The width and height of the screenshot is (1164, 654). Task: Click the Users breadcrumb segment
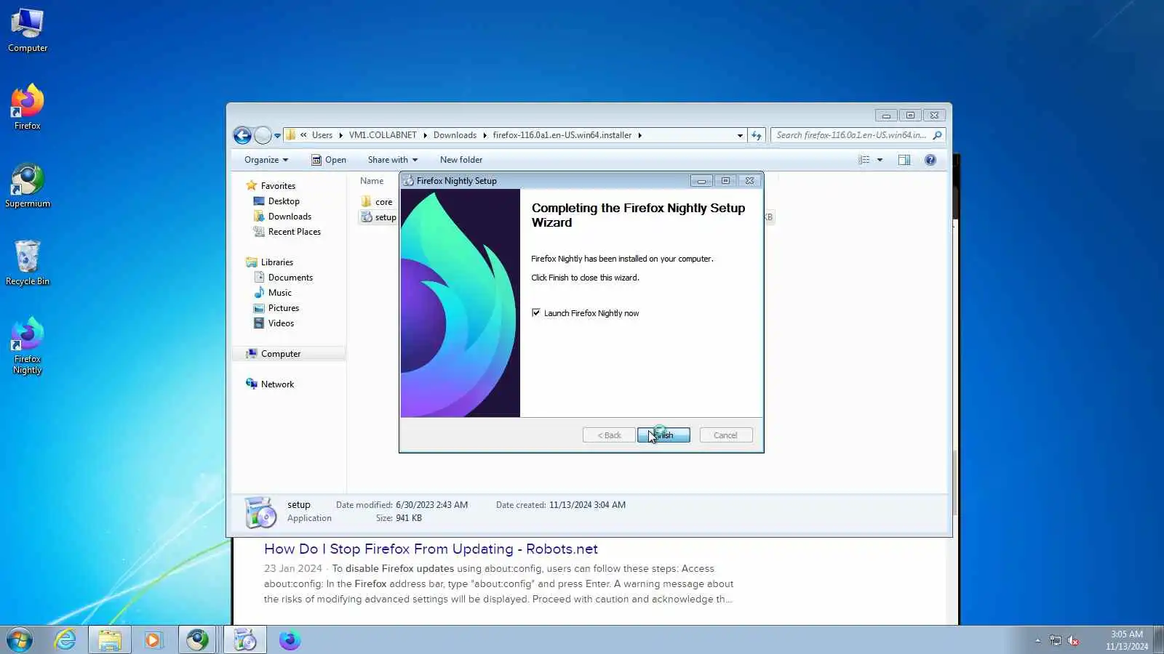point(322,135)
